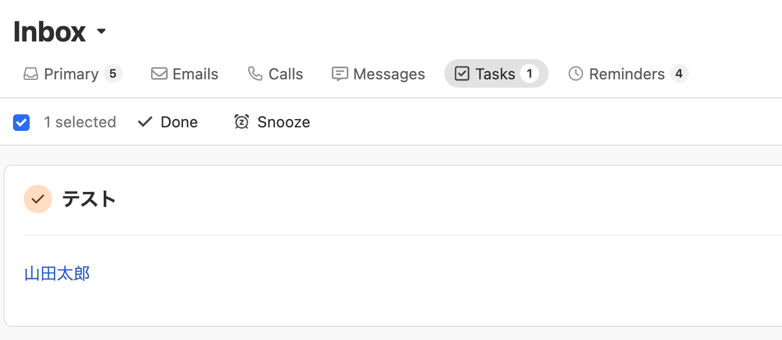The height and width of the screenshot is (340, 782).
Task: Click the Reminders count badge 4
Action: 679,74
